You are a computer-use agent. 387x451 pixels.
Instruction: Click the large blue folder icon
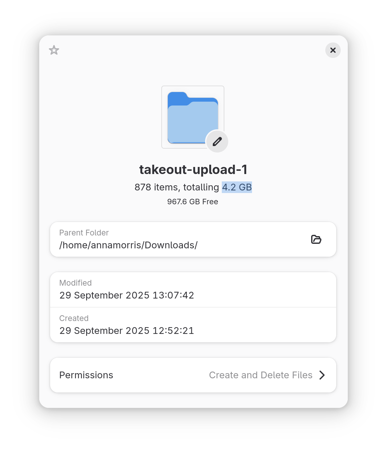(193, 117)
